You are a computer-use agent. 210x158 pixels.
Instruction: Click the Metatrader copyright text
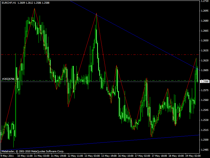(33, 151)
